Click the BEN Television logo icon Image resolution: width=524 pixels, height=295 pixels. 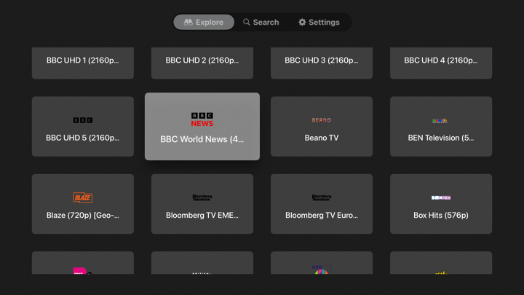tap(440, 121)
